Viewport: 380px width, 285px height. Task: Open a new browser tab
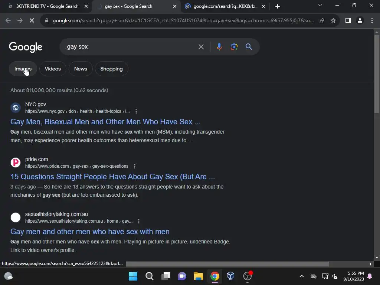[x=278, y=6]
